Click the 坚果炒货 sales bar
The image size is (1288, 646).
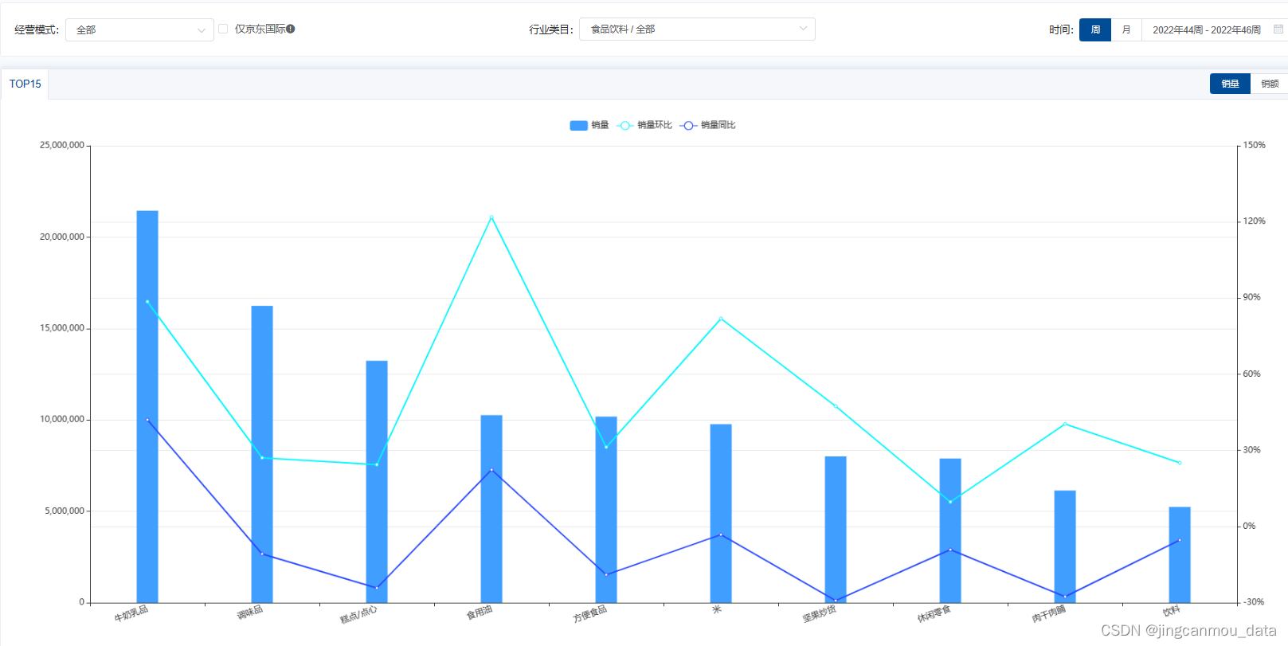pyautogui.click(x=836, y=529)
